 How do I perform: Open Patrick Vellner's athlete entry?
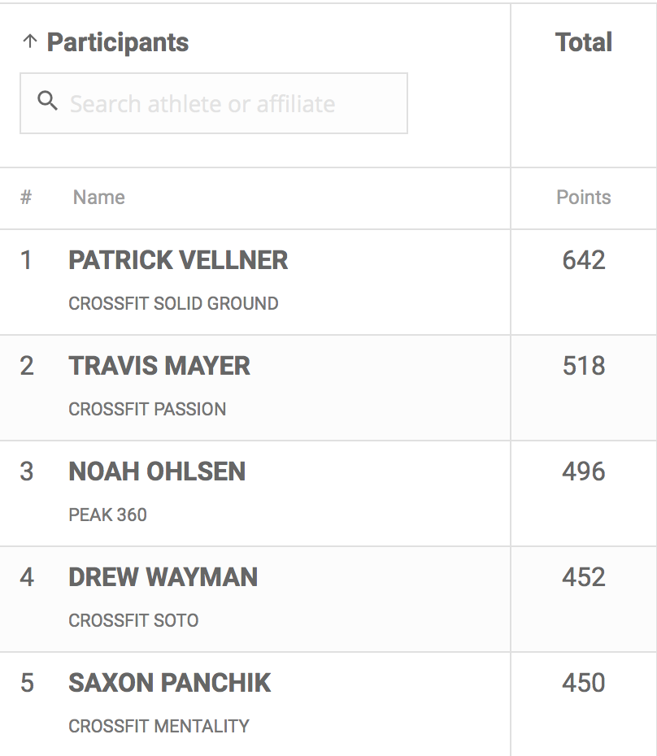(x=178, y=260)
